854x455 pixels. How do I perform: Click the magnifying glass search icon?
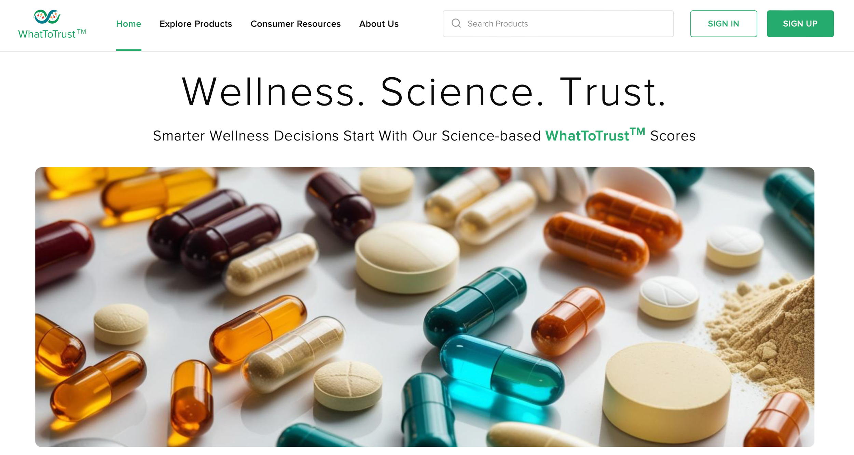pos(456,23)
